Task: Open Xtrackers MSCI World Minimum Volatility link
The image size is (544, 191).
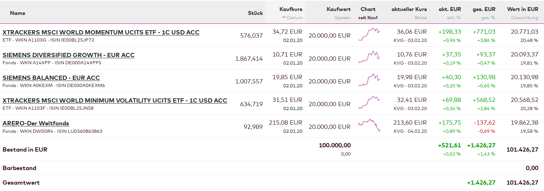Action: pos(115,100)
